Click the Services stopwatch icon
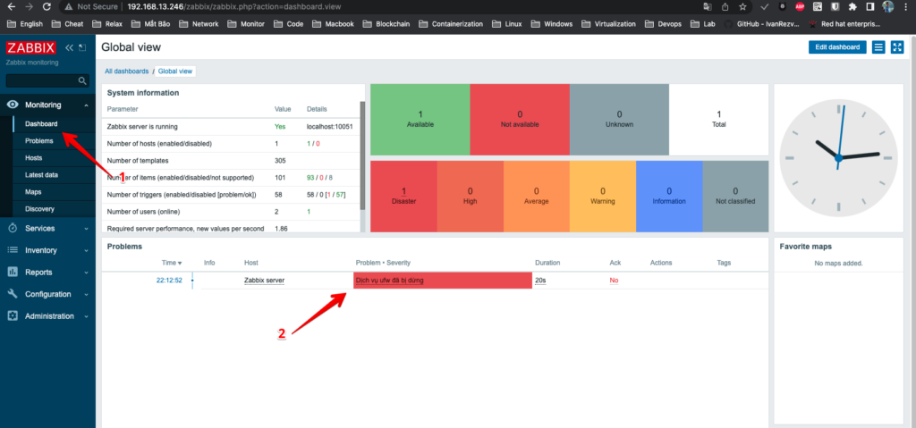The height and width of the screenshot is (428, 916). (13, 229)
